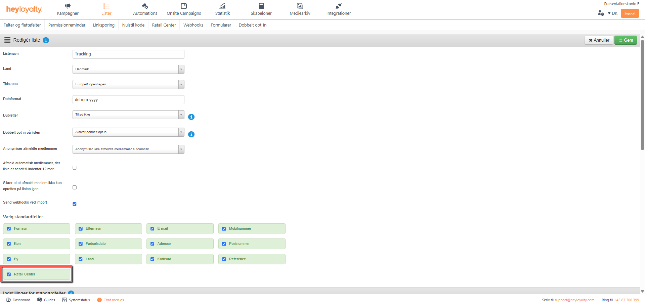Open the Mediearkiv image icon

(x=300, y=6)
